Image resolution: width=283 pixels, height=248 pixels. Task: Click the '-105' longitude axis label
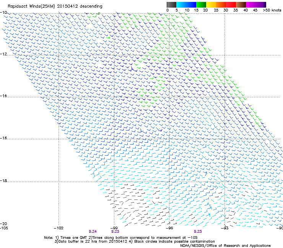coord(4,228)
